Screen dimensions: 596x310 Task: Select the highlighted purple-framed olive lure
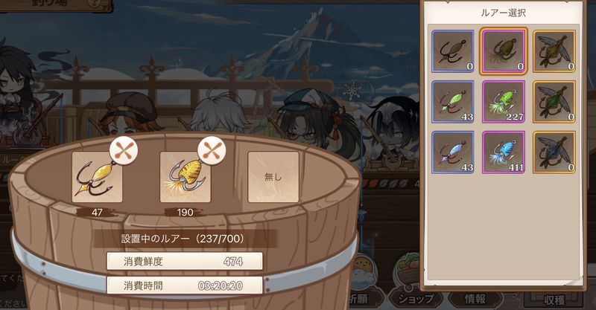pyautogui.click(x=504, y=51)
